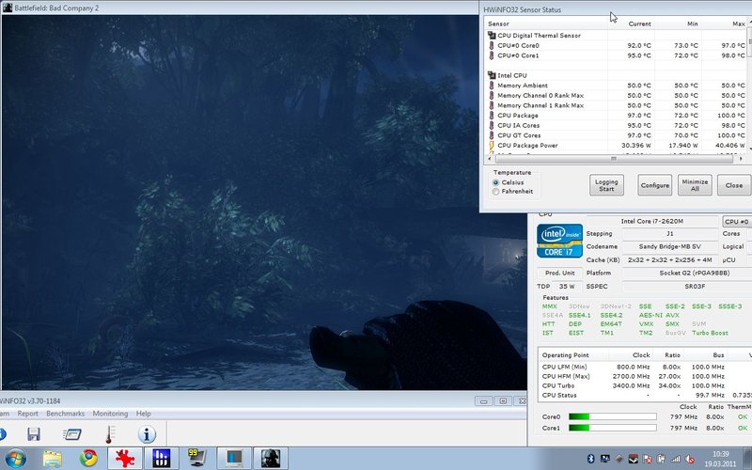
Task: Click the Turbo Boost feature label
Action: [710, 333]
